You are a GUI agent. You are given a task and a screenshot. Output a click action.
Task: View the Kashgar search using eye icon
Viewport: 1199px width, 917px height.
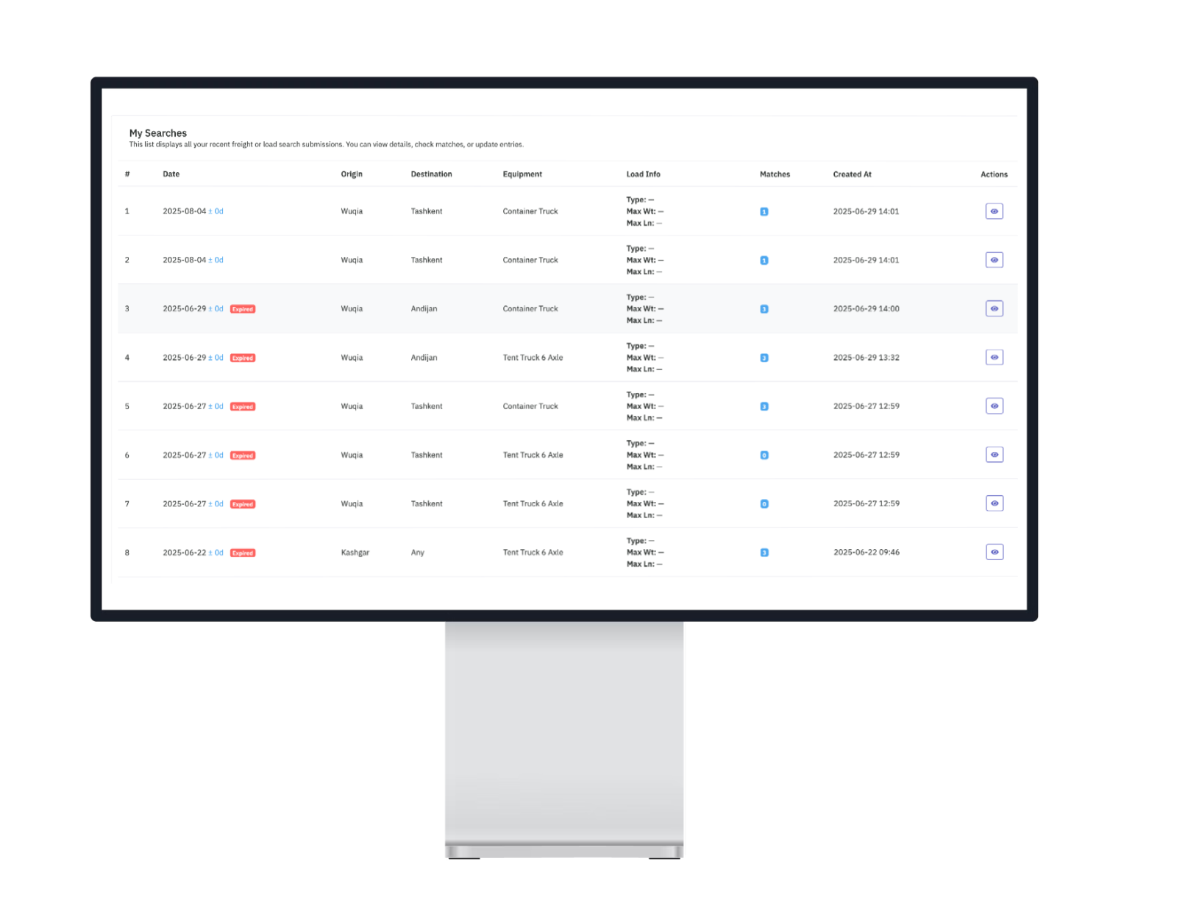click(994, 552)
